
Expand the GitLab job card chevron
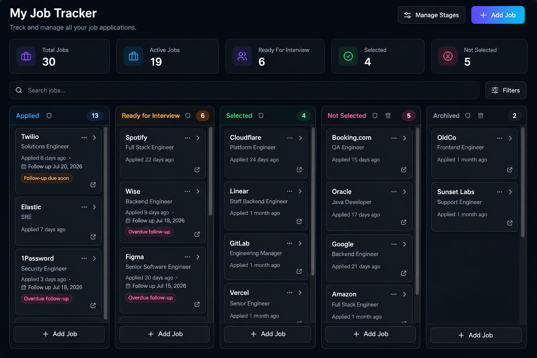tap(300, 243)
